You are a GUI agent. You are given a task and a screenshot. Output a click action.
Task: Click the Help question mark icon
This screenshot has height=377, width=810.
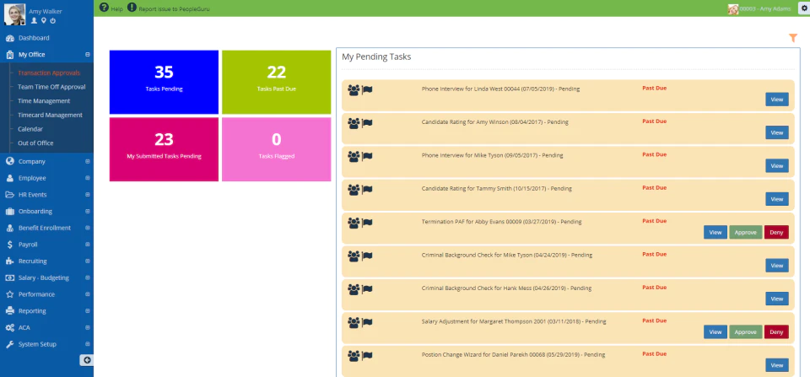104,8
